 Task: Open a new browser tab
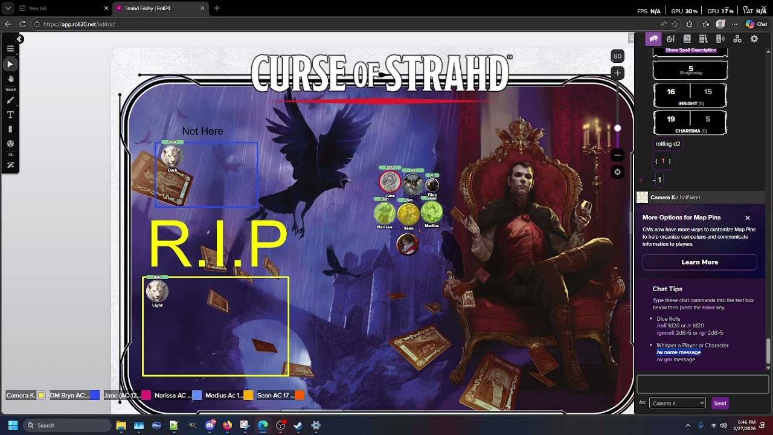coord(217,8)
